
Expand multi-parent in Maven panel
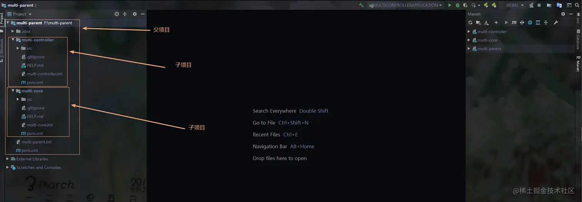click(469, 49)
